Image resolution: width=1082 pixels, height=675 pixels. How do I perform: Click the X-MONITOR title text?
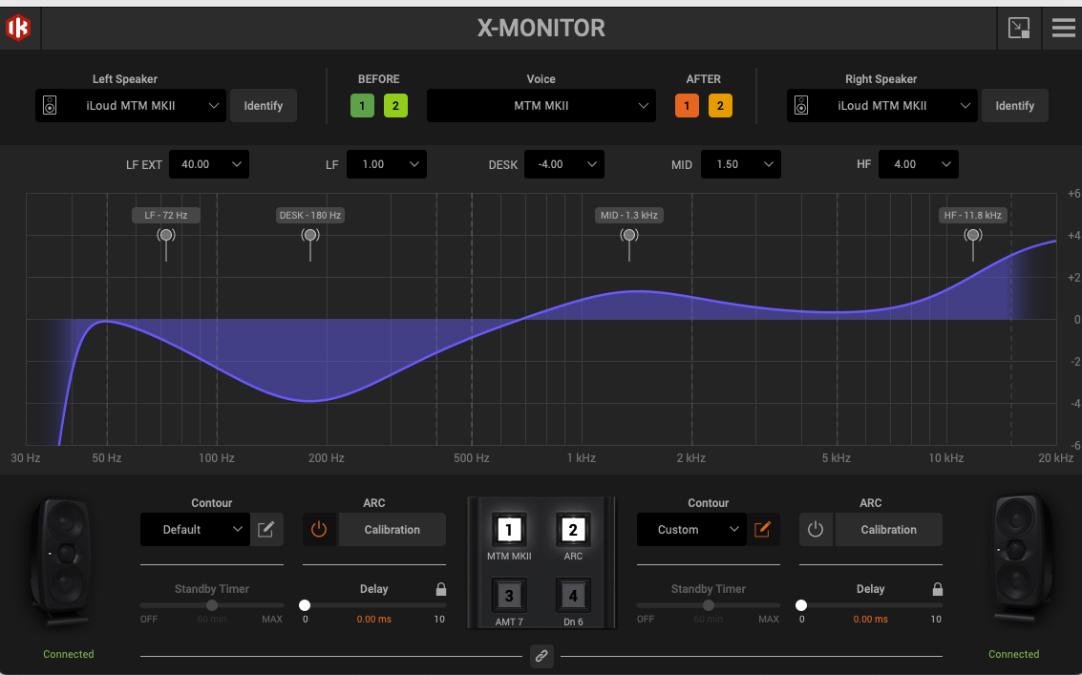coord(541,28)
